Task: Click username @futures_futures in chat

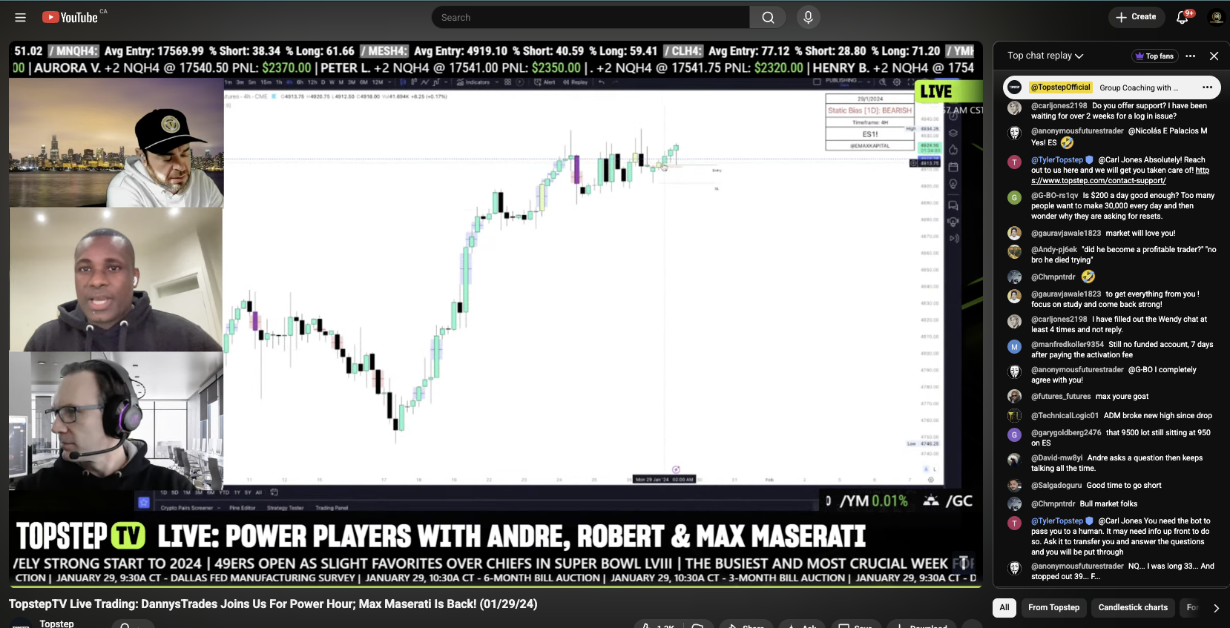Action: (x=1061, y=397)
